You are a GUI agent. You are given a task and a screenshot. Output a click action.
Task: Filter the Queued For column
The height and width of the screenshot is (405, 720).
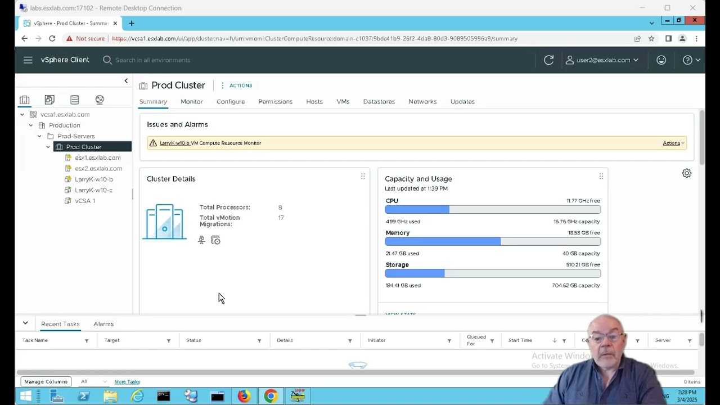pos(492,341)
